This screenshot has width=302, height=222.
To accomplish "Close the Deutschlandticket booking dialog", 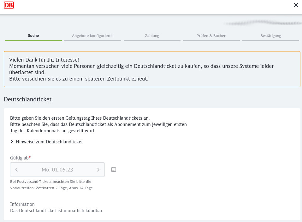I will click(296, 5).
